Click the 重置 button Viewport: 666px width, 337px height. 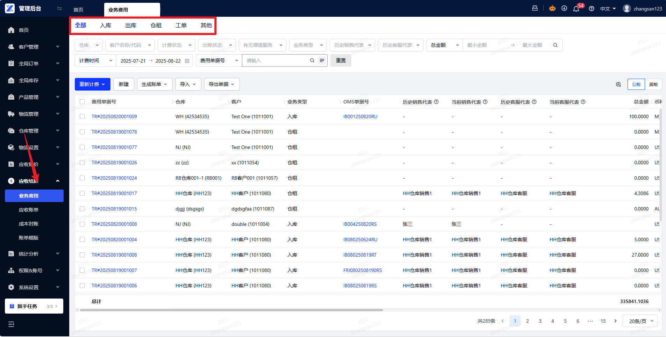tap(341, 60)
